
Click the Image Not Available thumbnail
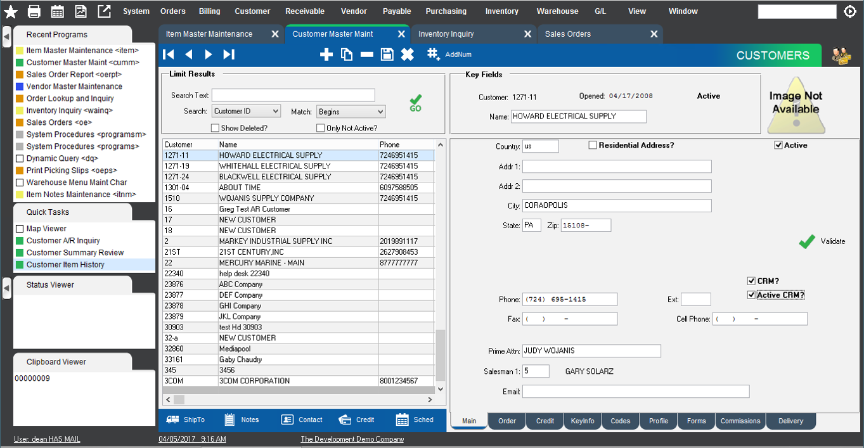point(796,104)
